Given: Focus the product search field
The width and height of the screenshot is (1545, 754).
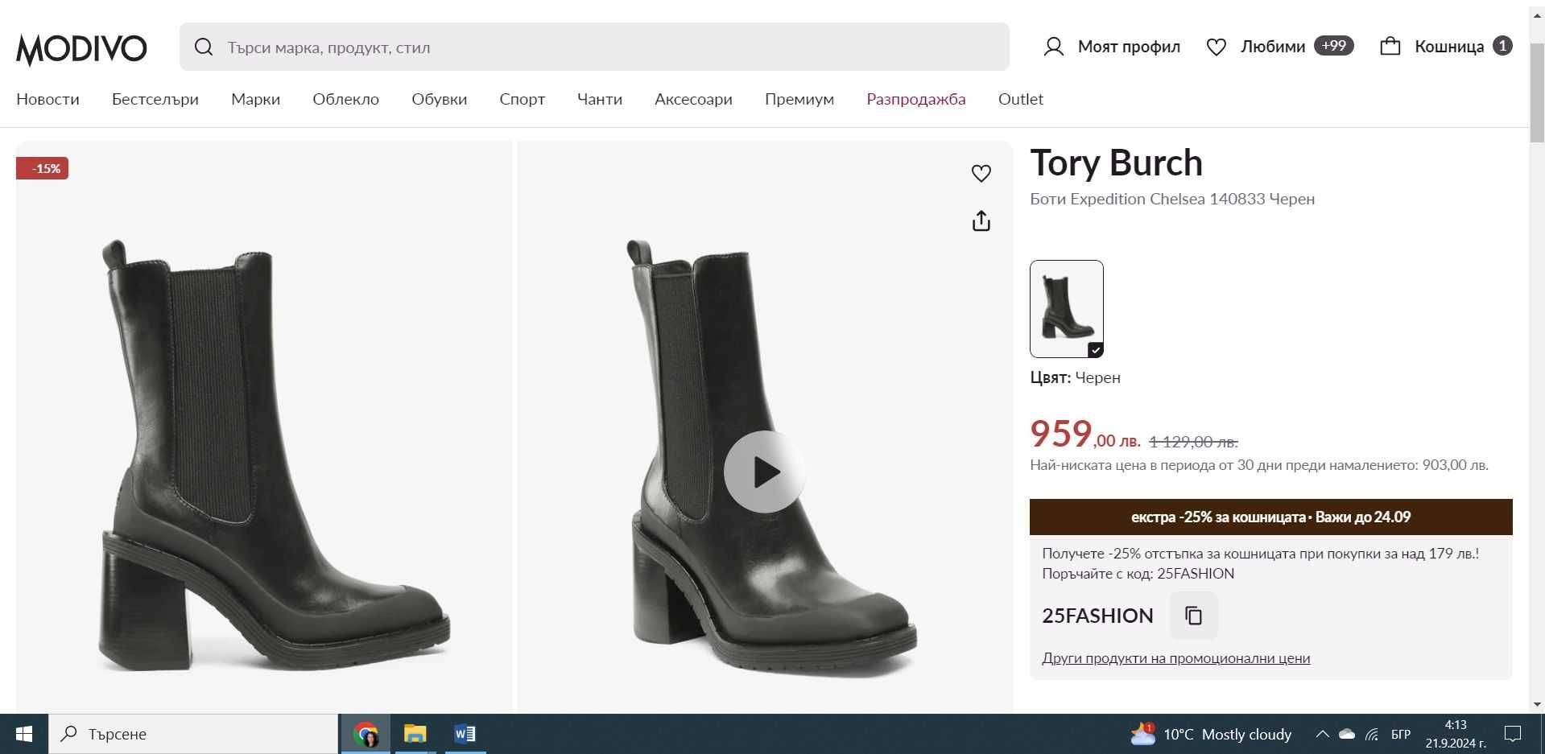Looking at the screenshot, I should 594,47.
